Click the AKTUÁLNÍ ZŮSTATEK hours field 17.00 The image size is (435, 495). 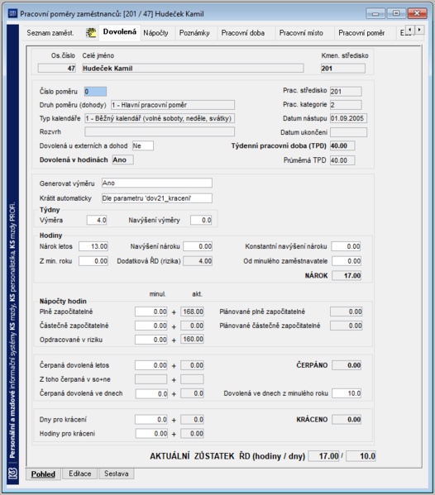[324, 456]
